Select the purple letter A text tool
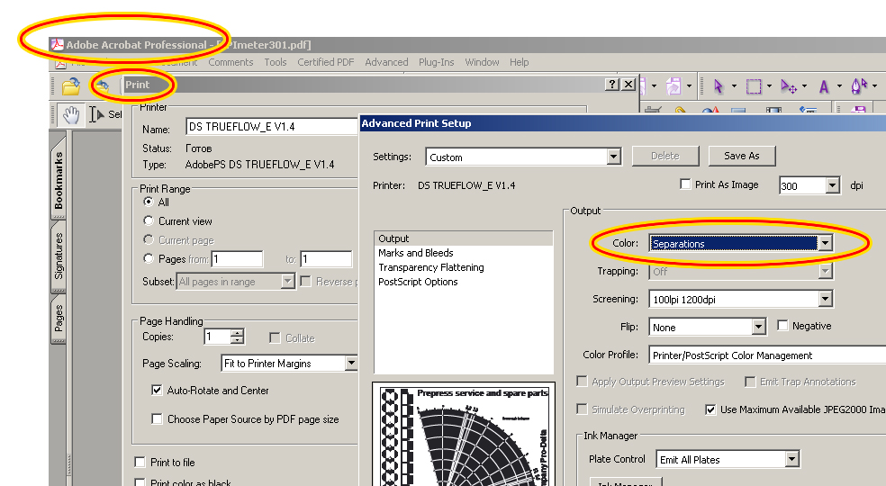The image size is (886, 486). [824, 86]
